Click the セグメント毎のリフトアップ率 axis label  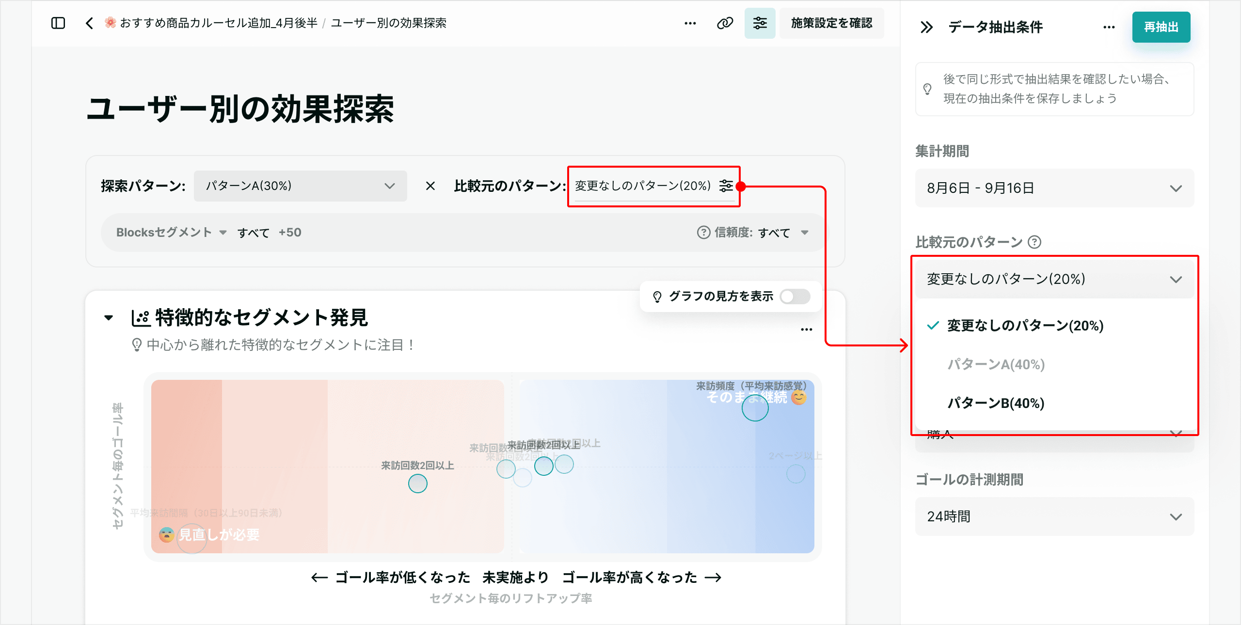click(511, 598)
